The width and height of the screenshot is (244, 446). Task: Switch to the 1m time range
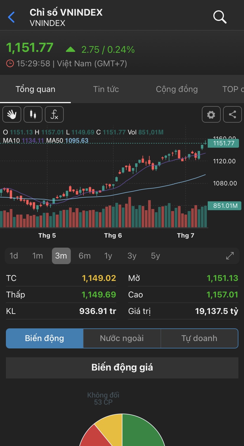point(37,256)
